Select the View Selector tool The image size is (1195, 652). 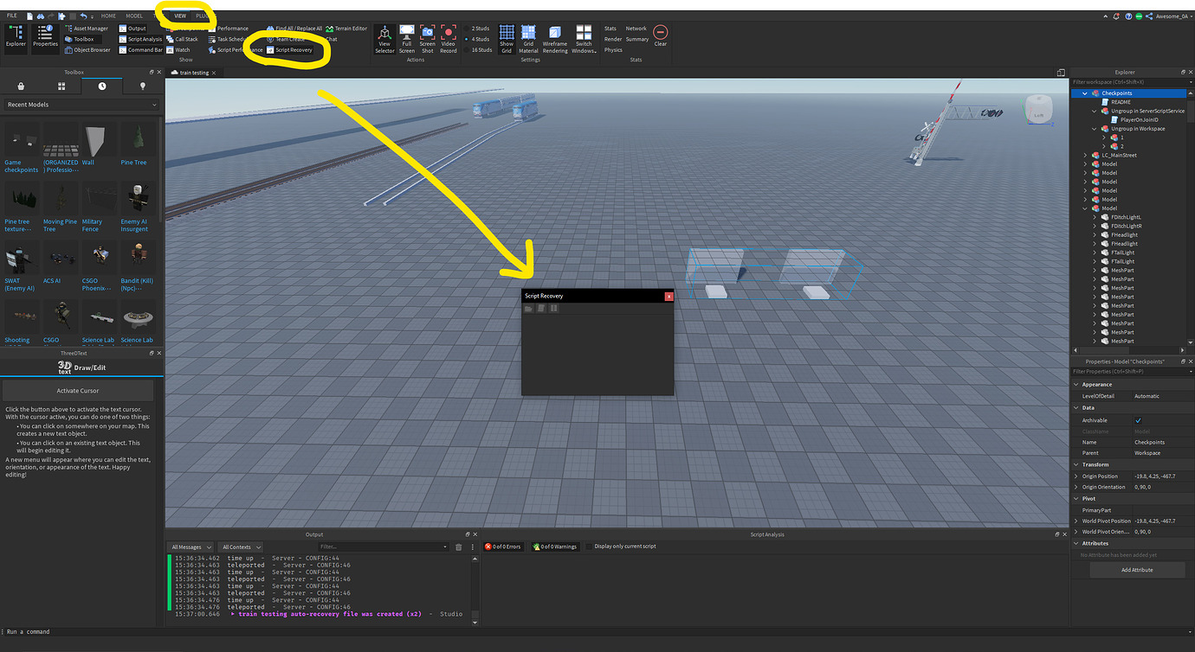(384, 39)
